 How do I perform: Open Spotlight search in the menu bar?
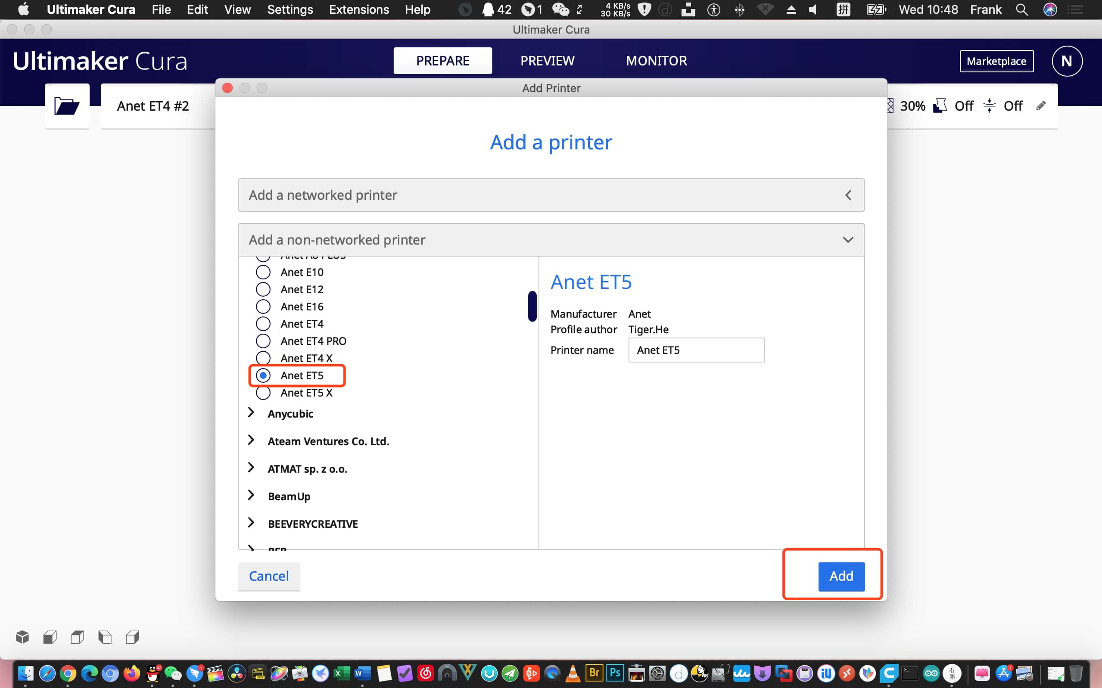[1021, 9]
